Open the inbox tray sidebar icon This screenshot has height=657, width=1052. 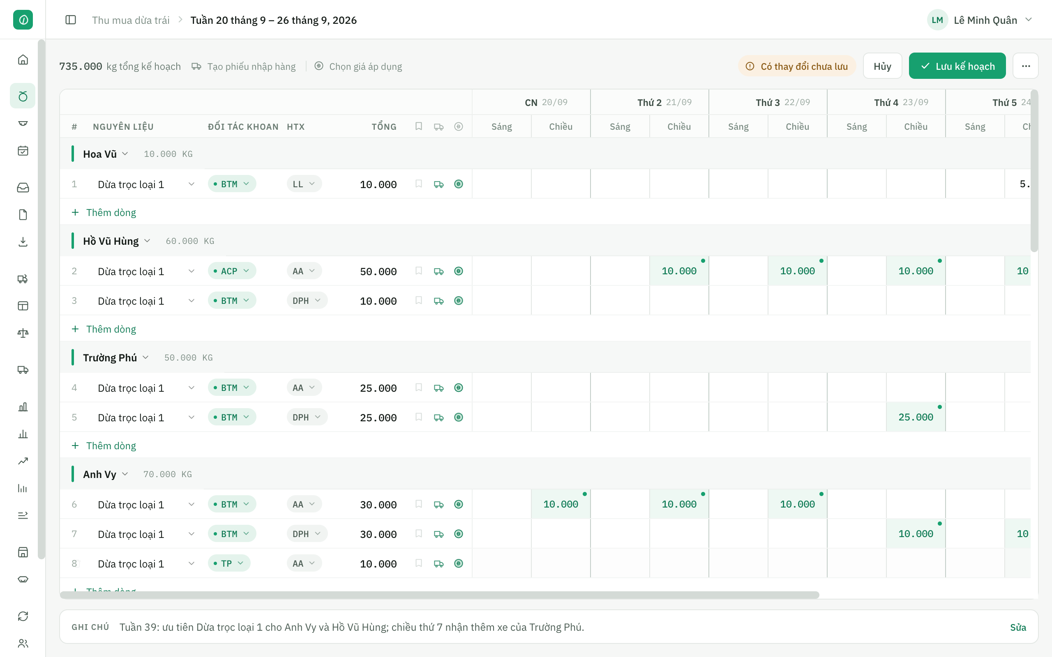(x=23, y=187)
